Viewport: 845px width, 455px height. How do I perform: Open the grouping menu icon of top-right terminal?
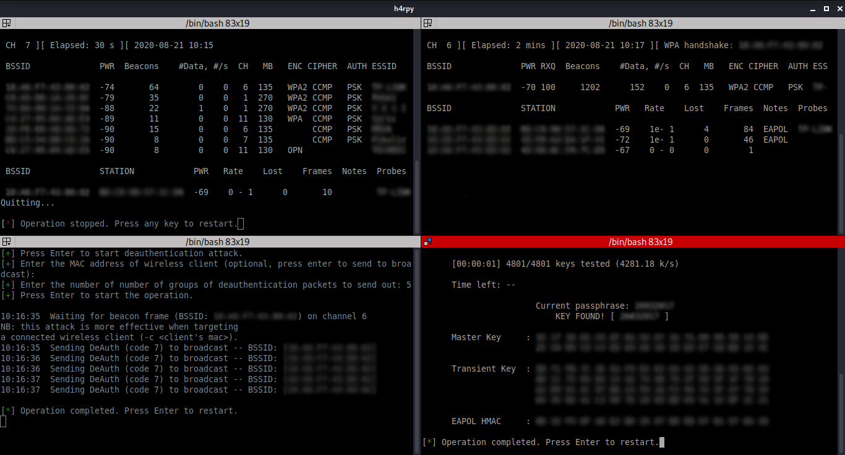click(429, 23)
